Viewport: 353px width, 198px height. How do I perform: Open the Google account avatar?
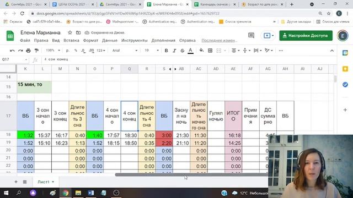point(343,35)
